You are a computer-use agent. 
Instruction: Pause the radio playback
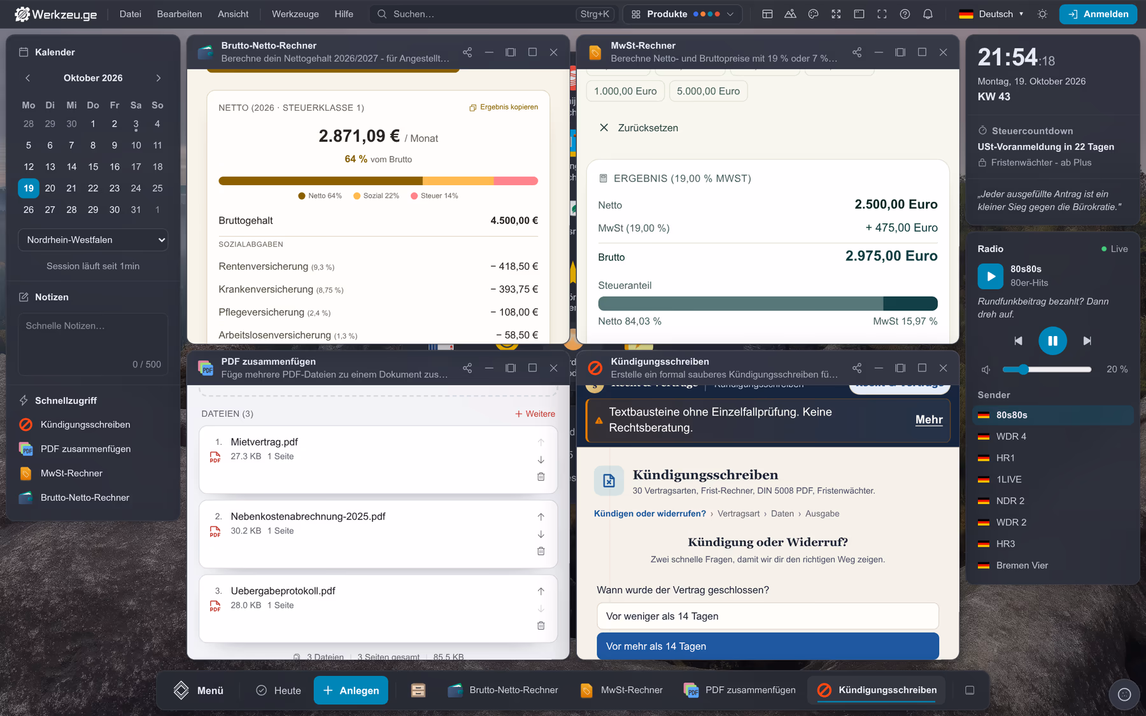coord(1053,341)
